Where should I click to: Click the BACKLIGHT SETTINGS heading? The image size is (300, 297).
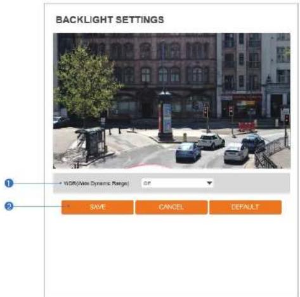[110, 20]
